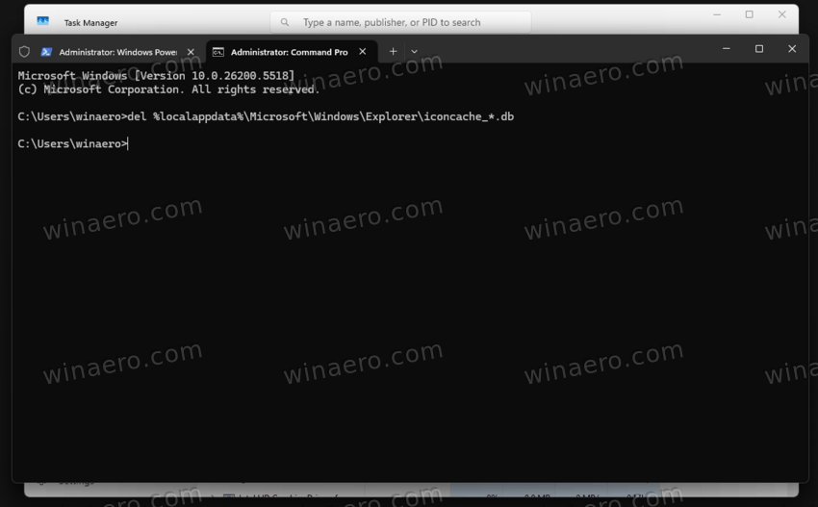Image resolution: width=818 pixels, height=507 pixels.
Task: Minimize the Terminal window
Action: tap(727, 48)
